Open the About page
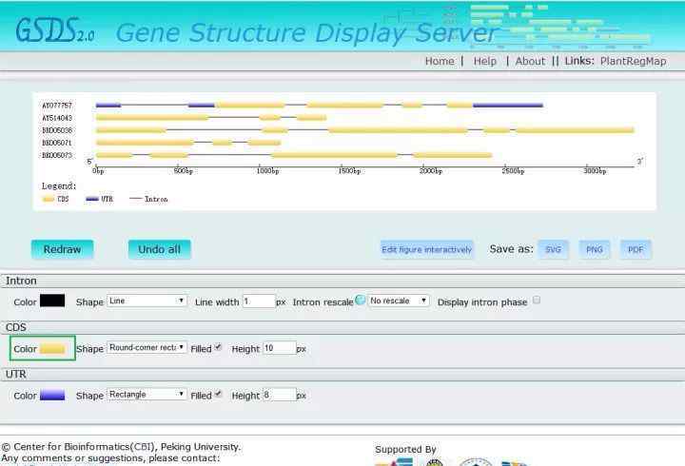The height and width of the screenshot is (466, 685). pyautogui.click(x=530, y=61)
